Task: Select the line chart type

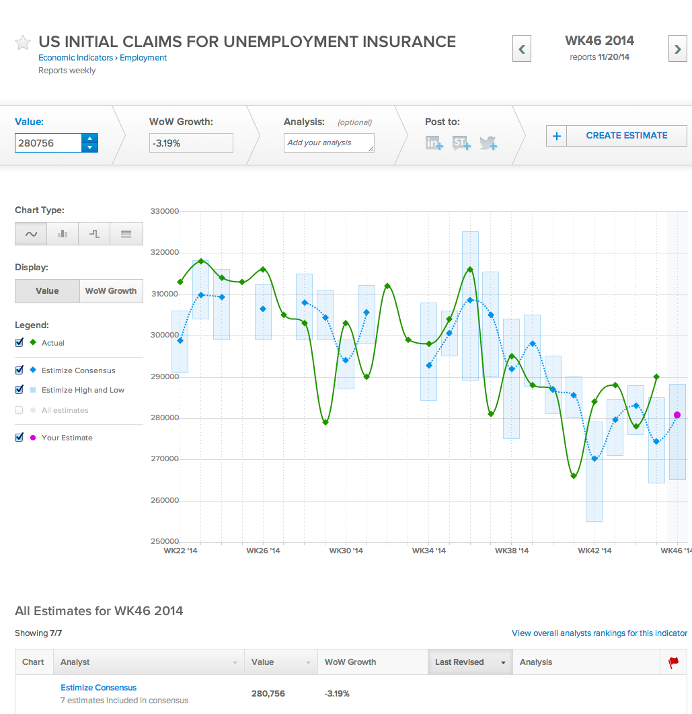Action: pyautogui.click(x=31, y=233)
